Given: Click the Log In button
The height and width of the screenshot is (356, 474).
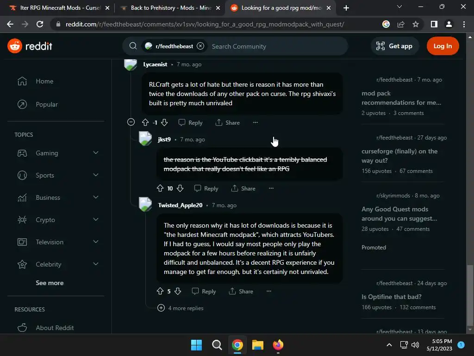Looking at the screenshot, I should click(x=443, y=46).
